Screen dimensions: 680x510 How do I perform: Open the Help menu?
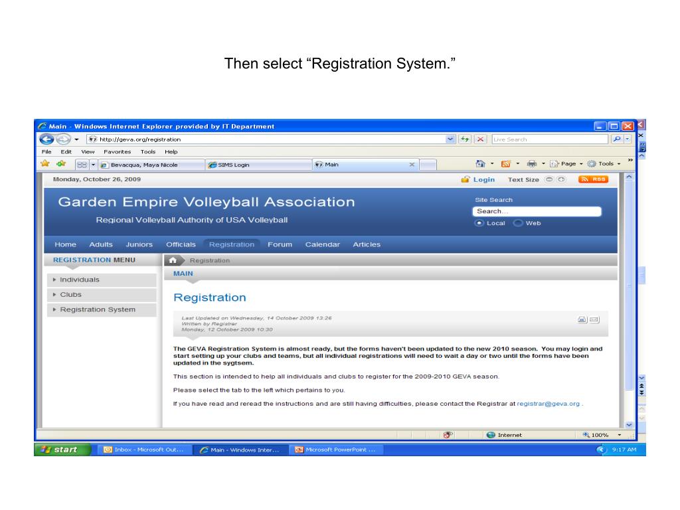tap(171, 152)
